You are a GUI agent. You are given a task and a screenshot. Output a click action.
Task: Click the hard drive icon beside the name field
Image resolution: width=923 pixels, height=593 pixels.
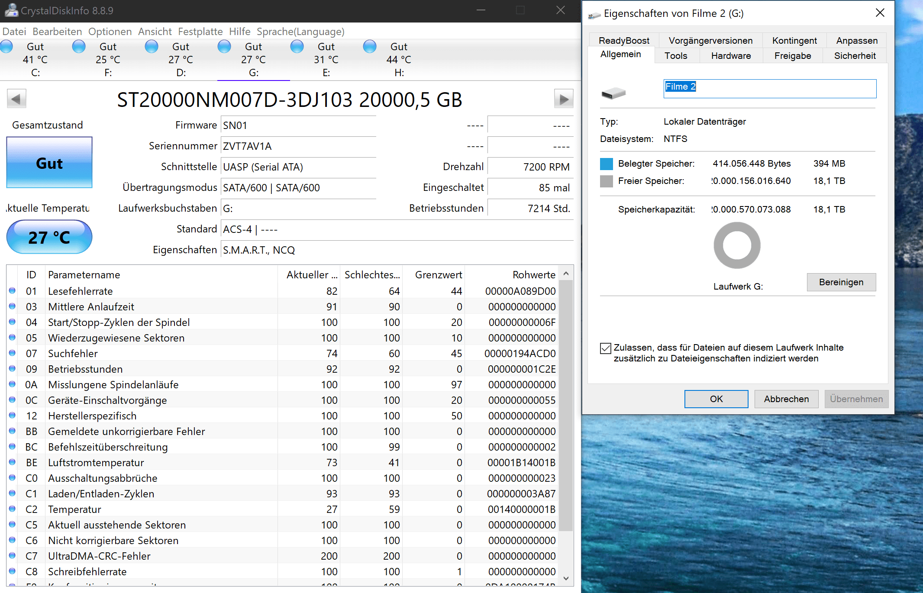613,93
